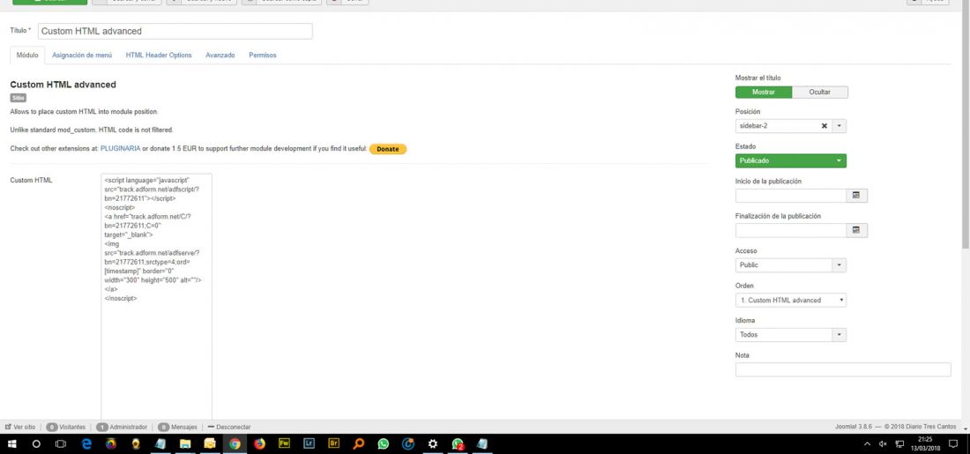Open WhatsApp icon with red notification badge
The height and width of the screenshot is (454, 970).
click(458, 443)
